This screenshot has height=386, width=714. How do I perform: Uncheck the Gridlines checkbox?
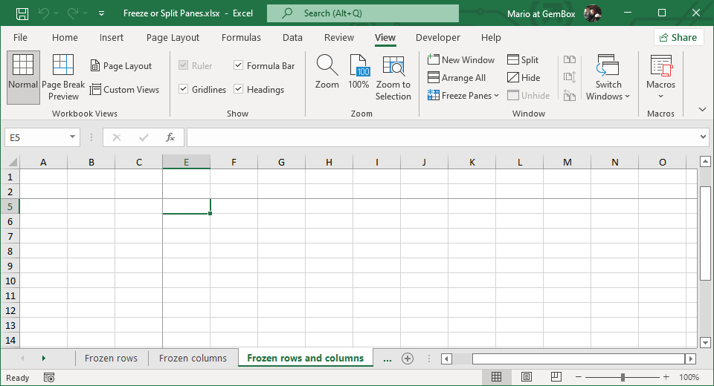click(x=184, y=89)
